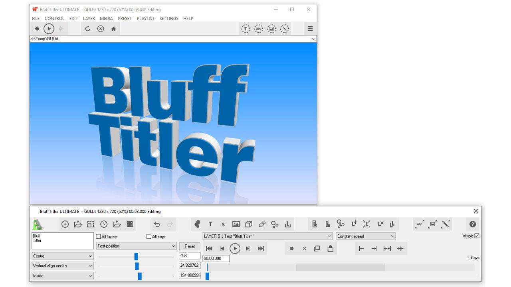
Task: Jump to the last key with fast-forward button
Action: tap(261, 248)
